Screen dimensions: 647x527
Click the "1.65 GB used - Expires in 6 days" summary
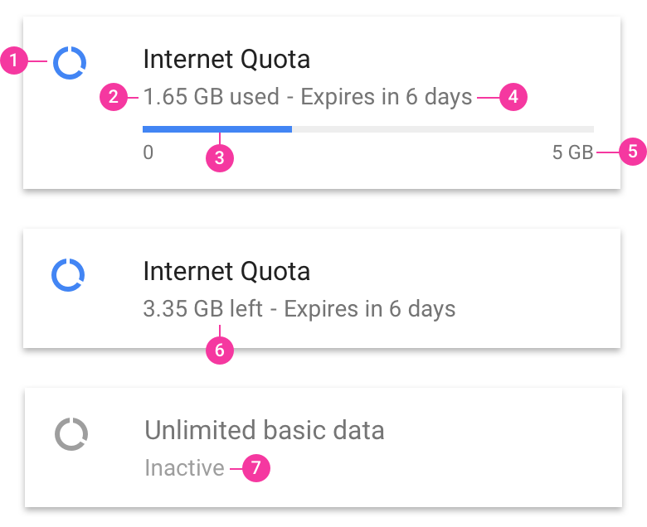(307, 97)
